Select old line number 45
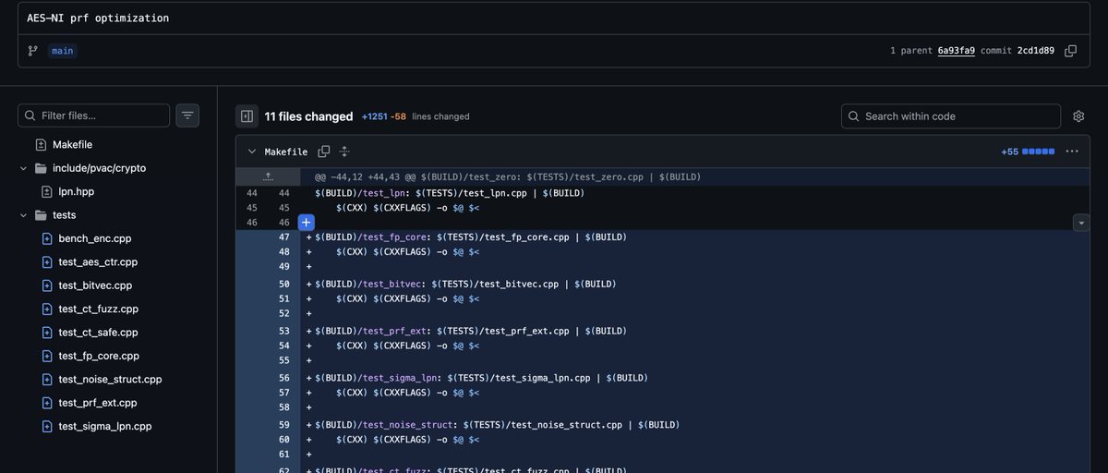 [252, 208]
